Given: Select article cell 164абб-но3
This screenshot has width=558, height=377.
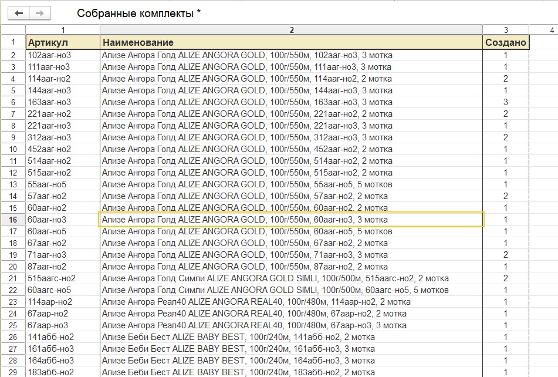Looking at the screenshot, I should pyautogui.click(x=63, y=361).
